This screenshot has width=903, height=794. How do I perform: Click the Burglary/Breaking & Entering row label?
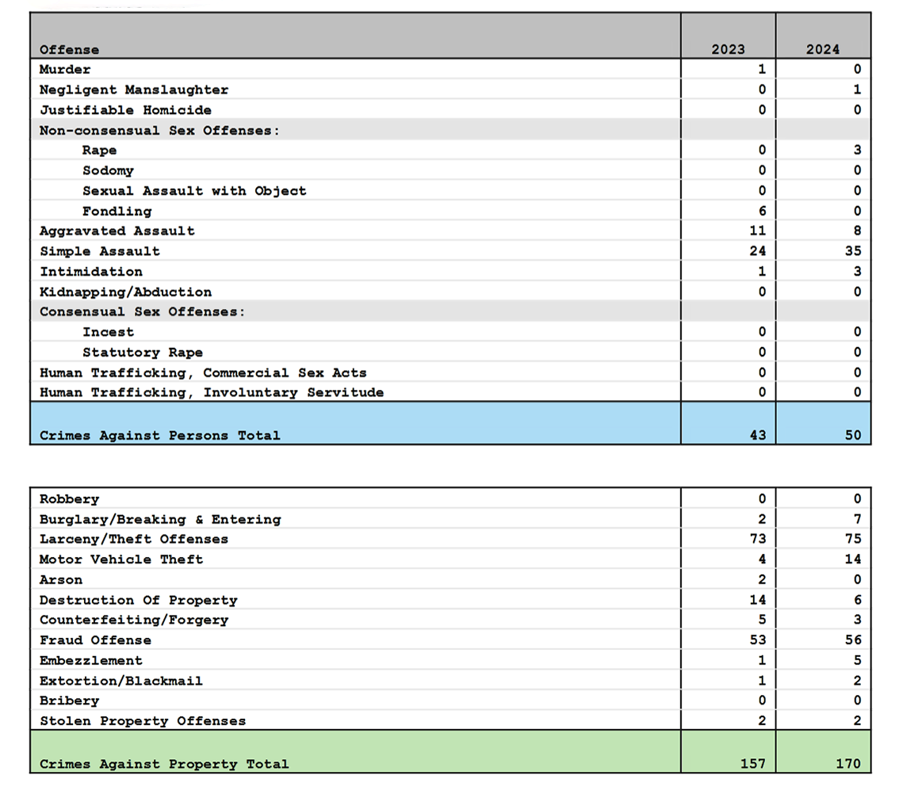coord(160,520)
